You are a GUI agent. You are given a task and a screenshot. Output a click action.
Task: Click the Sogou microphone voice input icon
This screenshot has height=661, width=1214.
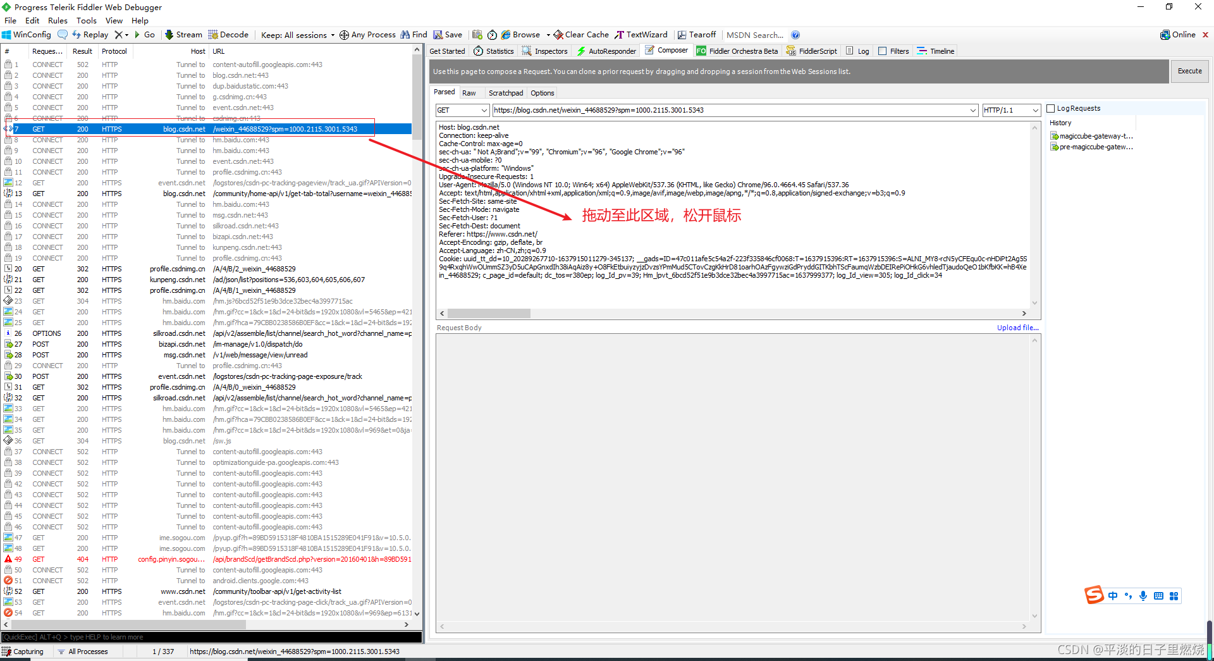pos(1143,596)
